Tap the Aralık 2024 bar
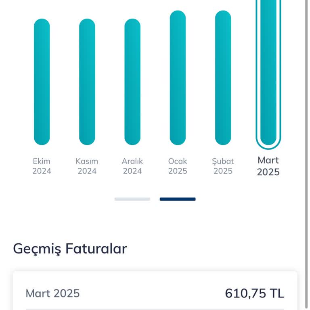Screen dimensions: 310x310 click(x=132, y=82)
